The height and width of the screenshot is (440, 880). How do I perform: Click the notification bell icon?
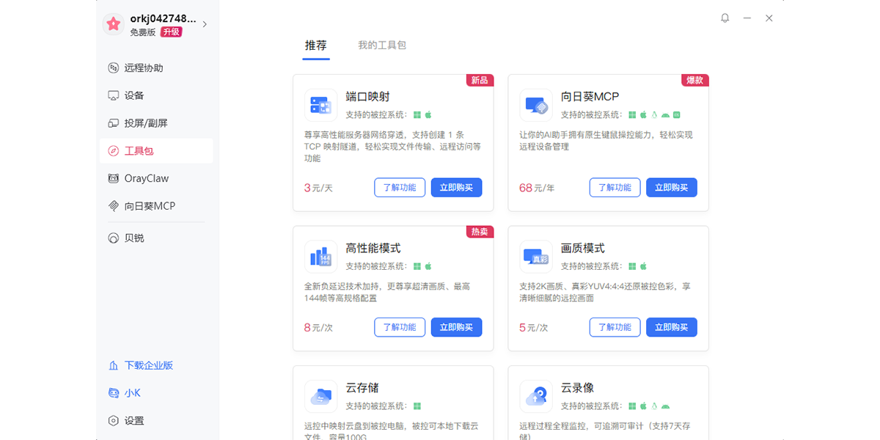tap(725, 18)
